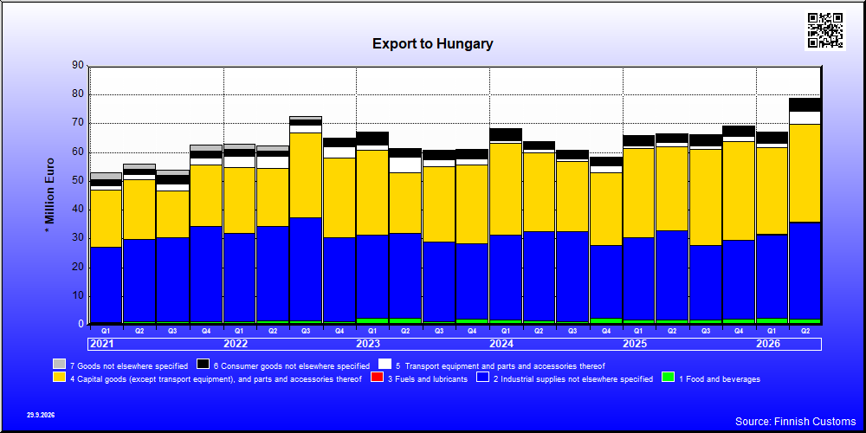This screenshot has height=433, width=866.
Task: Click the 0 value on the y-axis
Action: tap(81, 324)
